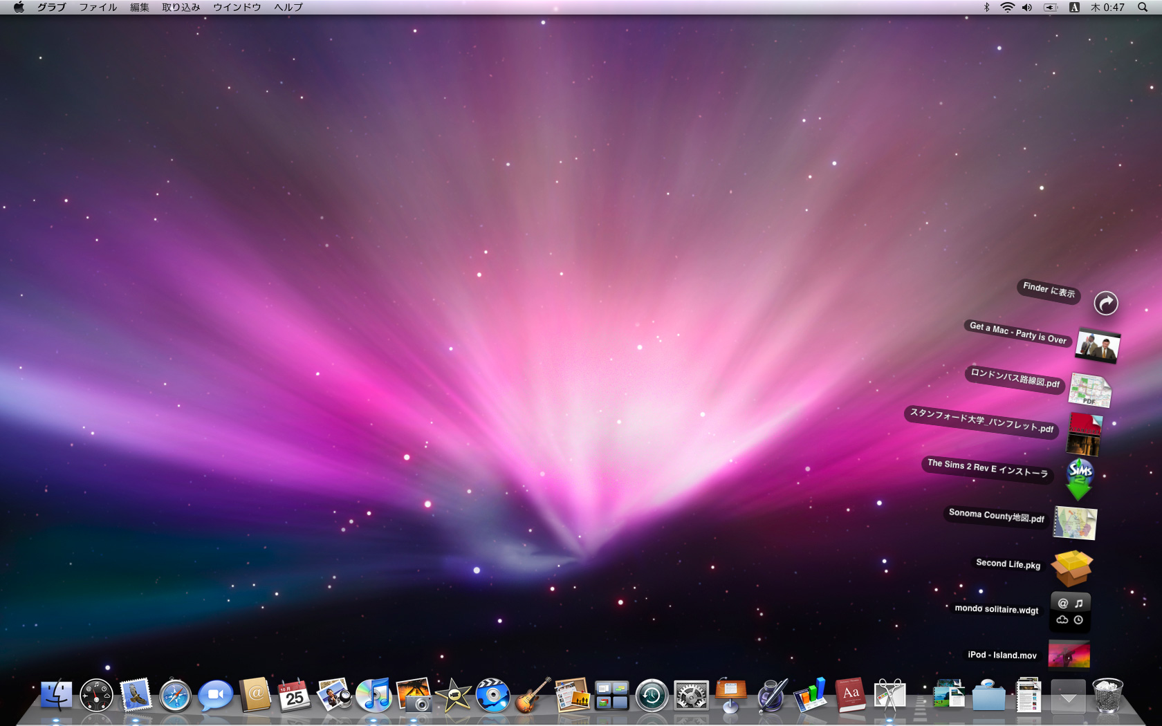Expand the input source menu
1162x726 pixels.
pyautogui.click(x=1074, y=8)
